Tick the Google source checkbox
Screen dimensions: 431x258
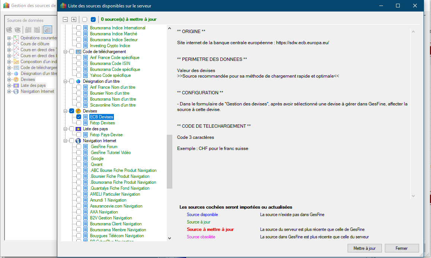coord(79,159)
